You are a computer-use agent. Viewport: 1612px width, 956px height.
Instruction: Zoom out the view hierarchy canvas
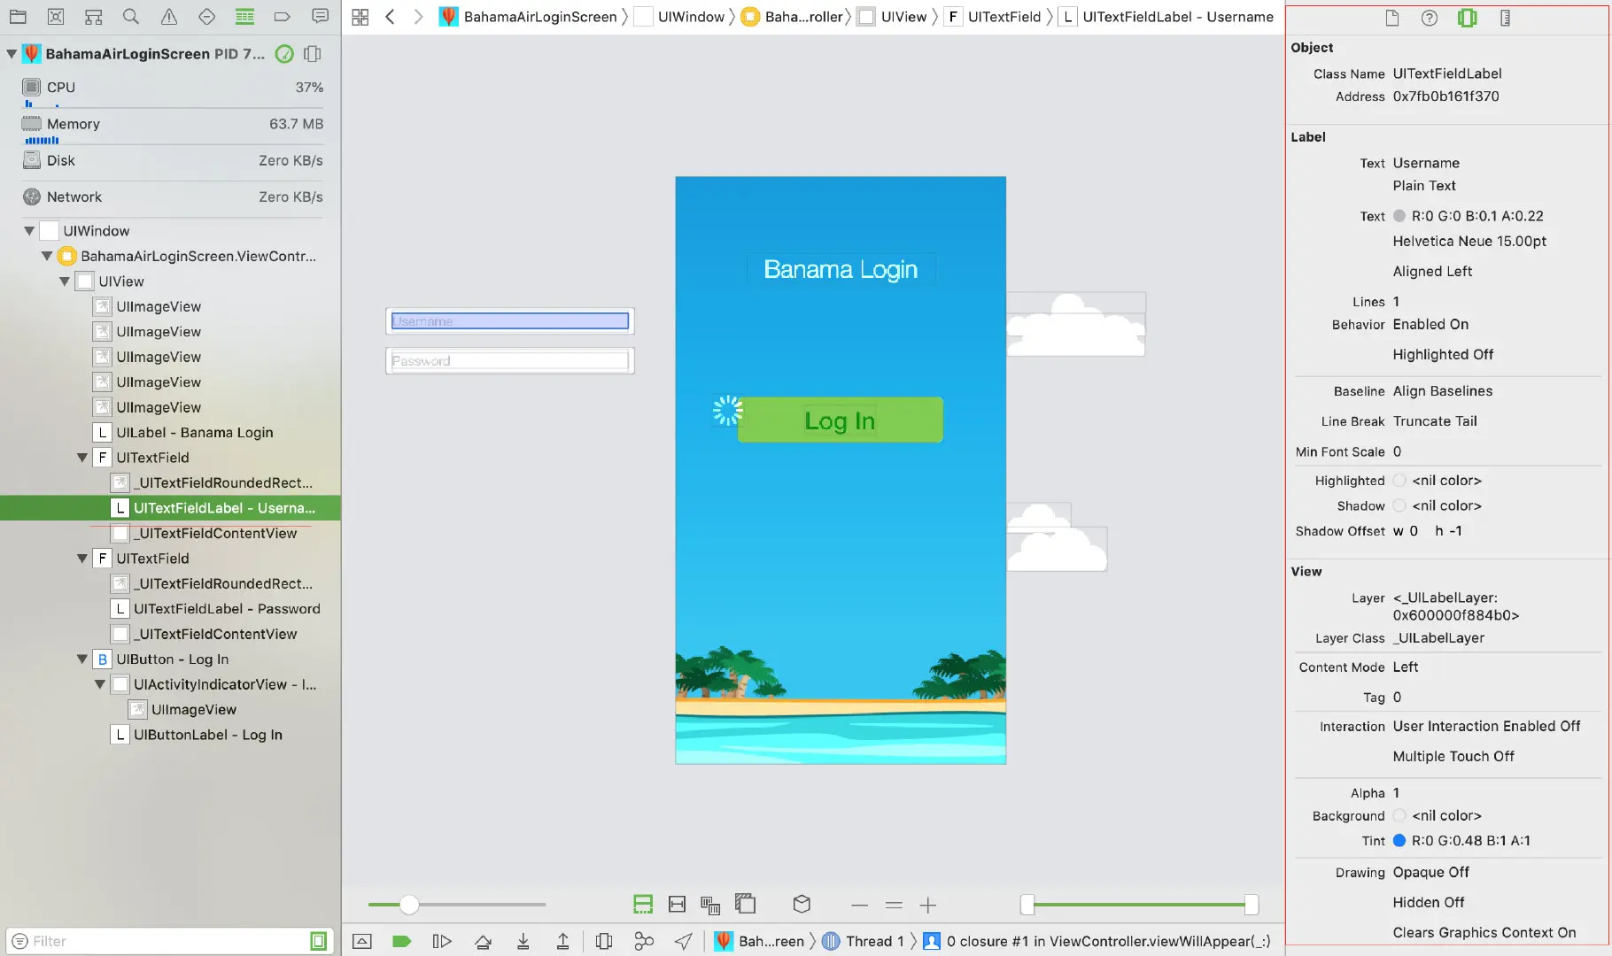[x=859, y=905]
